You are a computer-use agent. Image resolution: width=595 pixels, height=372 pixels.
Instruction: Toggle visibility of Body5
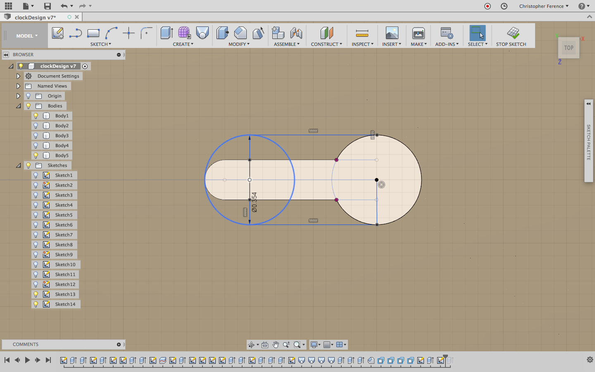click(x=36, y=155)
